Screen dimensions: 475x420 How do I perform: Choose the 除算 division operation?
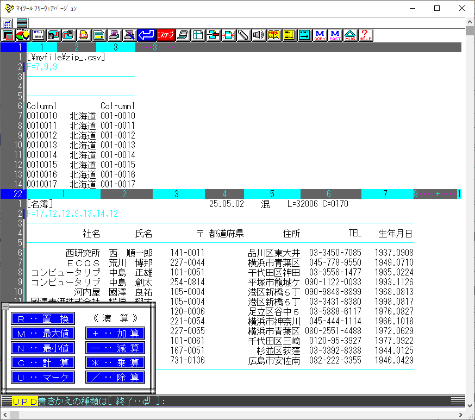coord(115,377)
